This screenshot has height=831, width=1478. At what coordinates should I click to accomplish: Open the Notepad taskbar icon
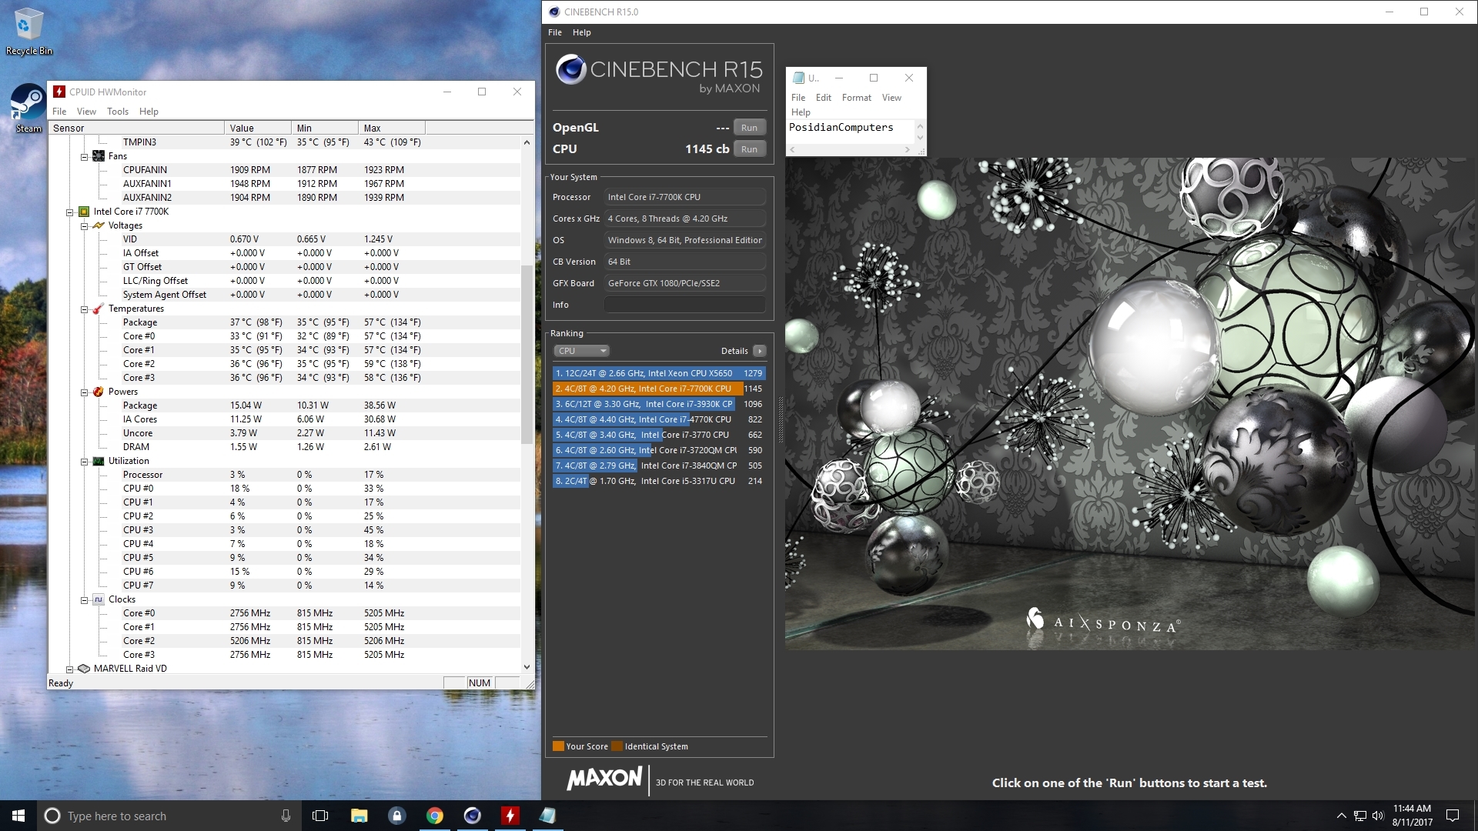pos(547,816)
